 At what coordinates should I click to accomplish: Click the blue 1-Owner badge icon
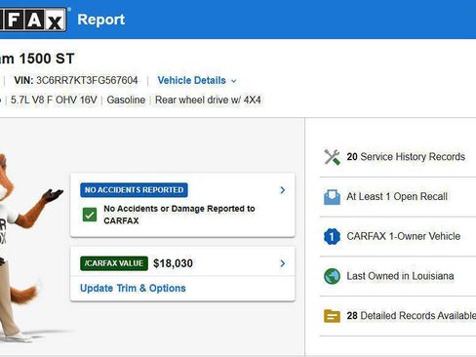pyautogui.click(x=332, y=236)
